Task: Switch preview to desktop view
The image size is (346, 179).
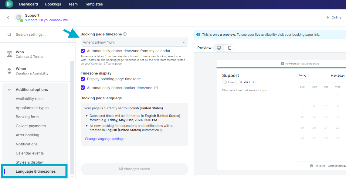Action: [219, 48]
